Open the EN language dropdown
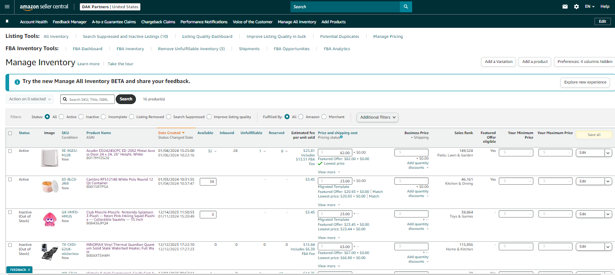Image resolution: width=615 pixels, height=275 pixels. 590,7
